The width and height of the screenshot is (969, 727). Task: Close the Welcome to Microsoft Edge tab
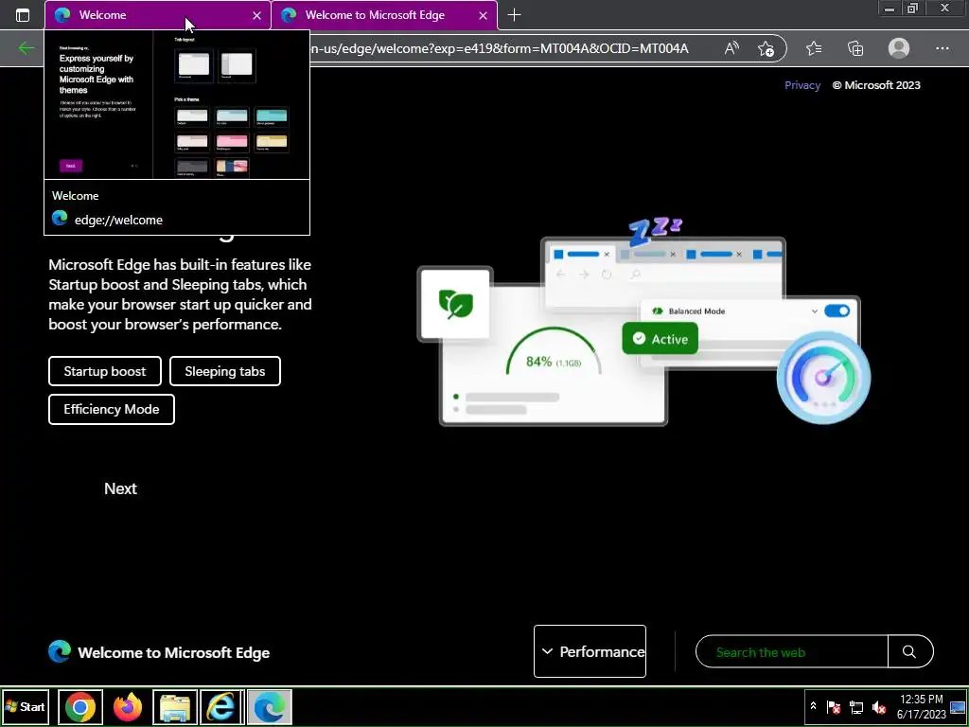click(x=483, y=15)
